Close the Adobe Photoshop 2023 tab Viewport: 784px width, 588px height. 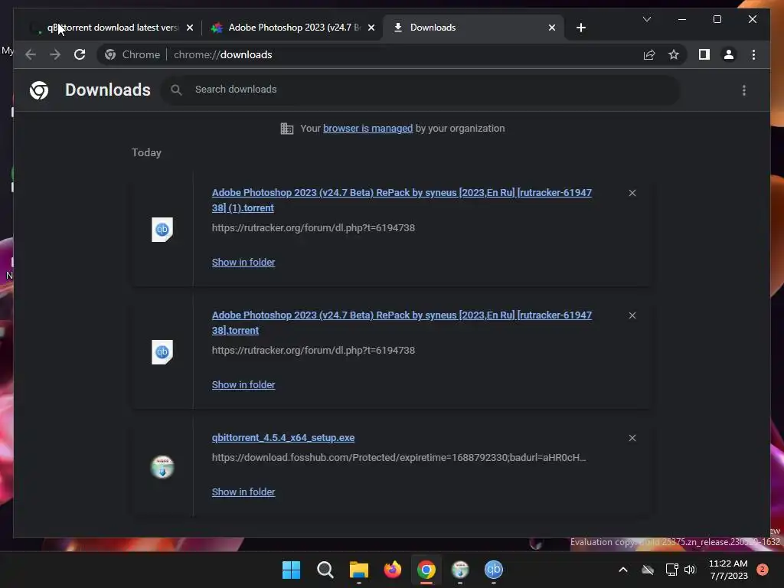click(x=371, y=28)
